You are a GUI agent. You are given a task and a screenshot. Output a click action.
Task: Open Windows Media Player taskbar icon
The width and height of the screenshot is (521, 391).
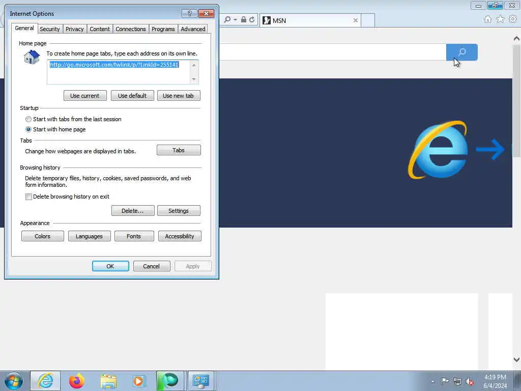click(x=138, y=381)
